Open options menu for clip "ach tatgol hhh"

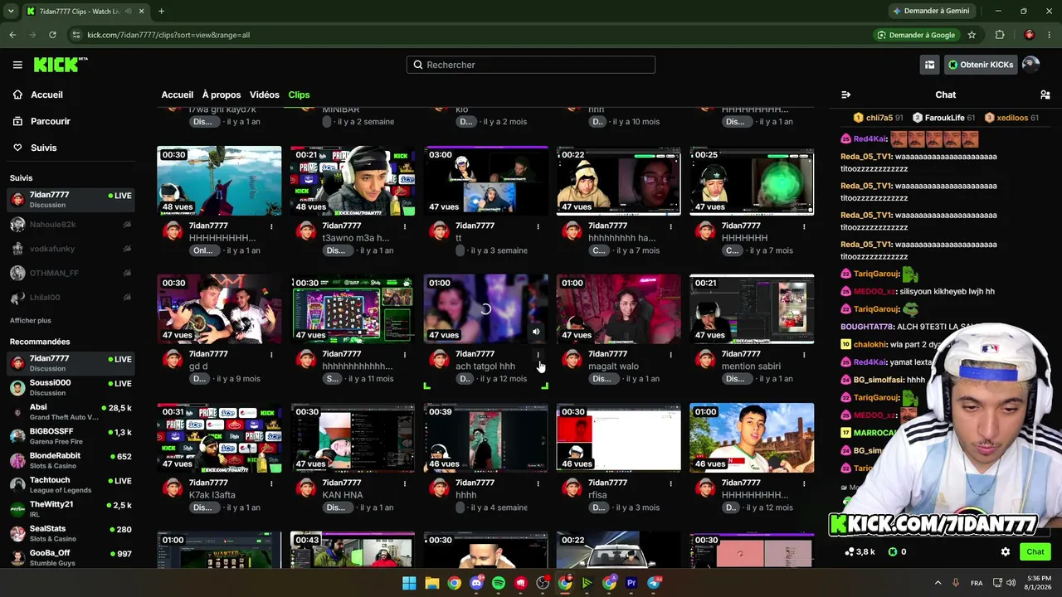pyautogui.click(x=538, y=354)
